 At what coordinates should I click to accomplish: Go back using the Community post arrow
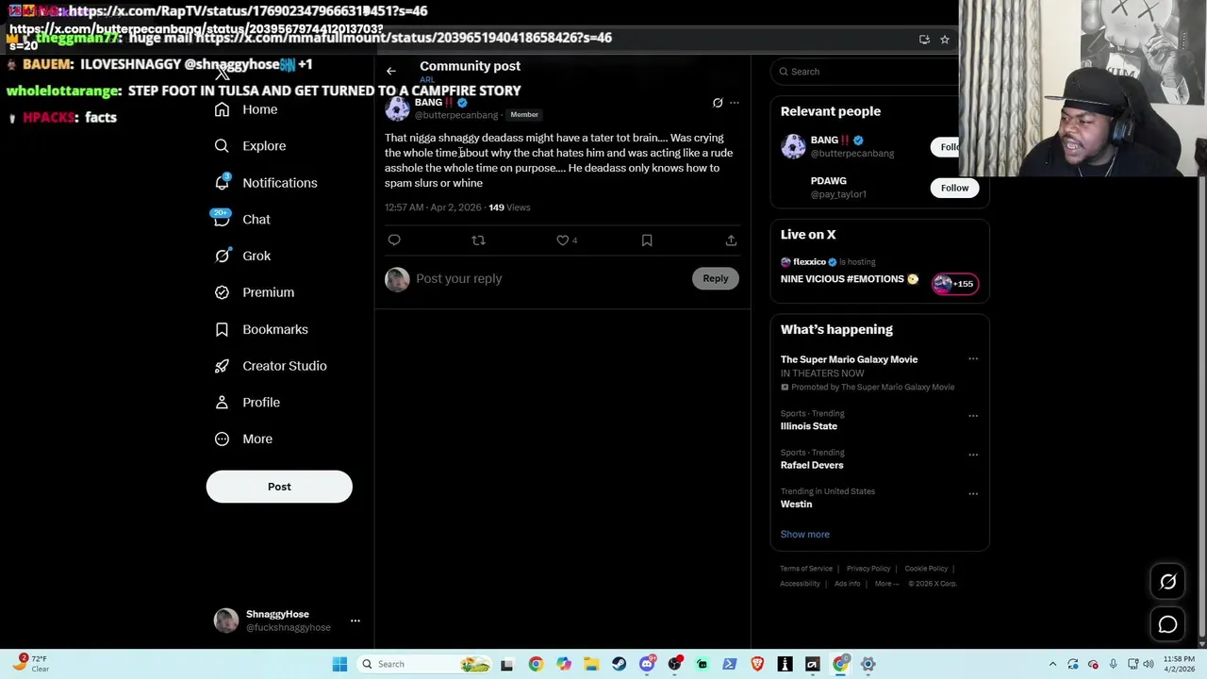(x=390, y=71)
